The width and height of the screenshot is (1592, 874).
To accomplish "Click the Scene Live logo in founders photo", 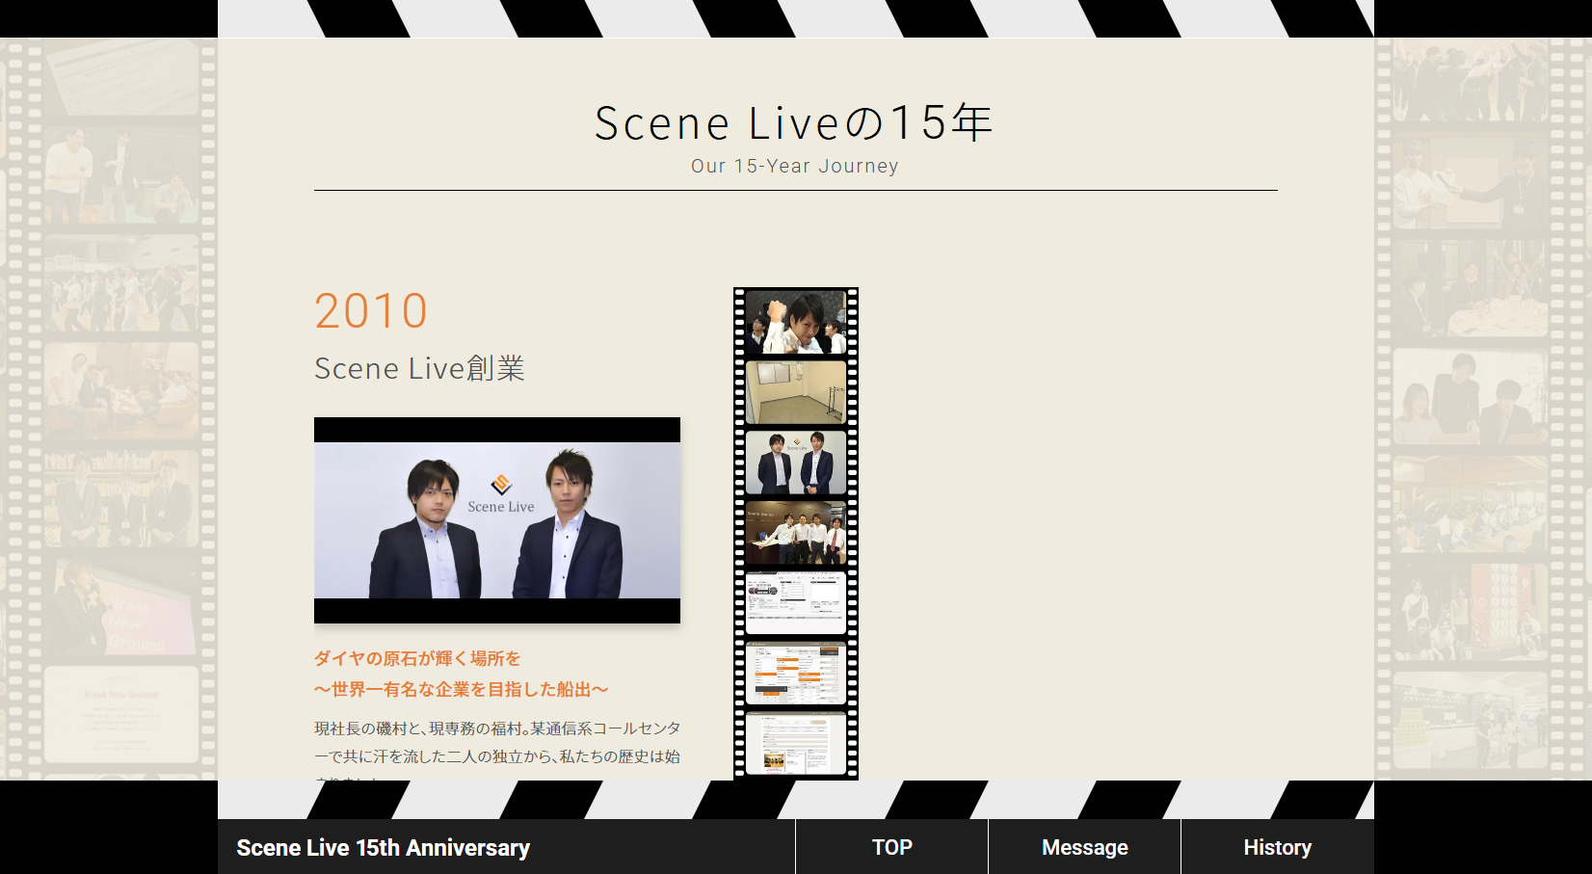I will click(501, 494).
